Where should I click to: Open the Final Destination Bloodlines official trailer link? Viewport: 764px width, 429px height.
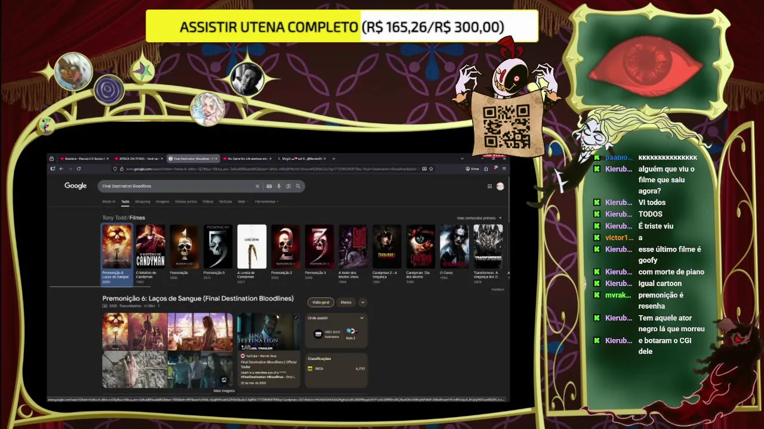pos(269,364)
